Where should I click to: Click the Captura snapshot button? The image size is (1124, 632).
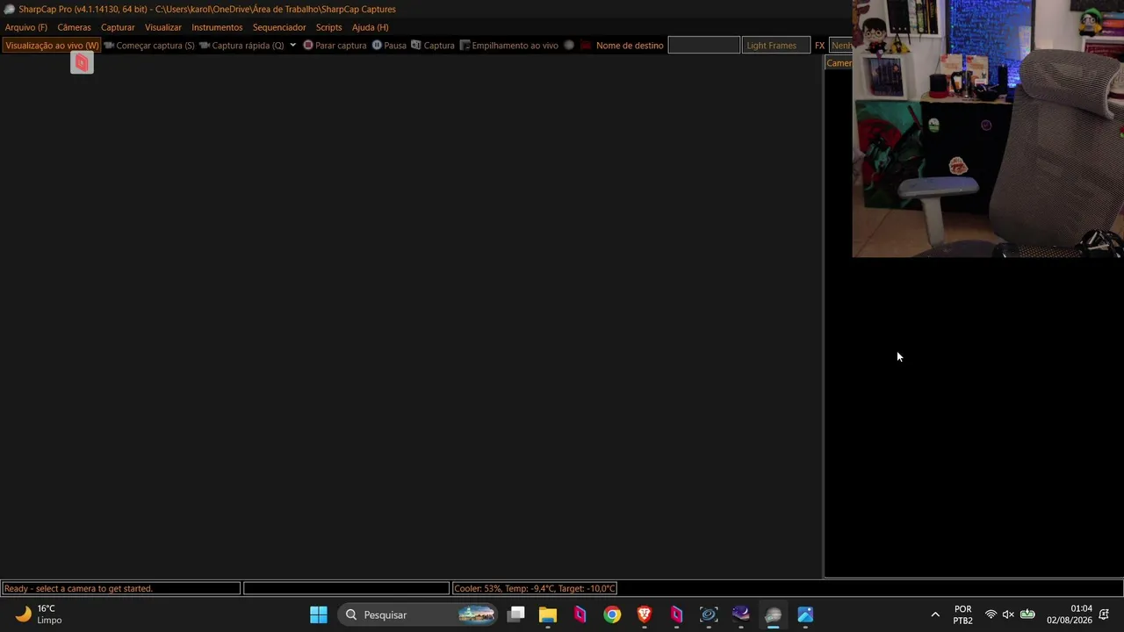coord(433,46)
